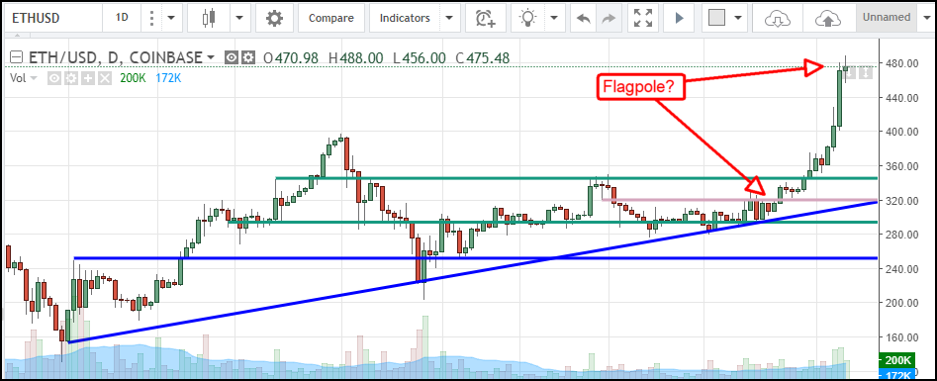Click the Unnamed layout name button

coord(887,18)
